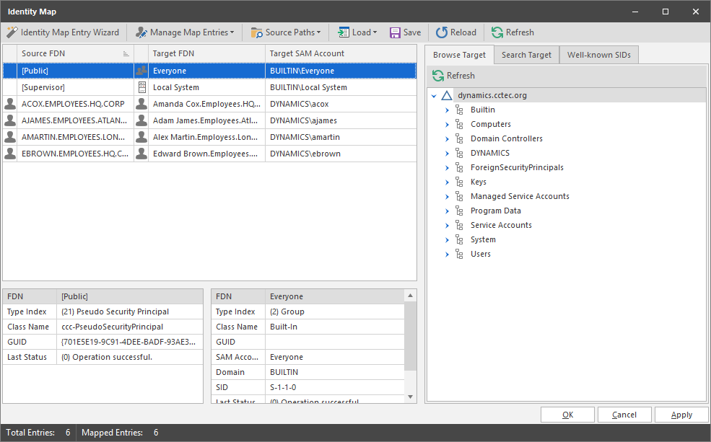Switch to the Search Target tab
Screen dimensions: 711x442
point(526,55)
